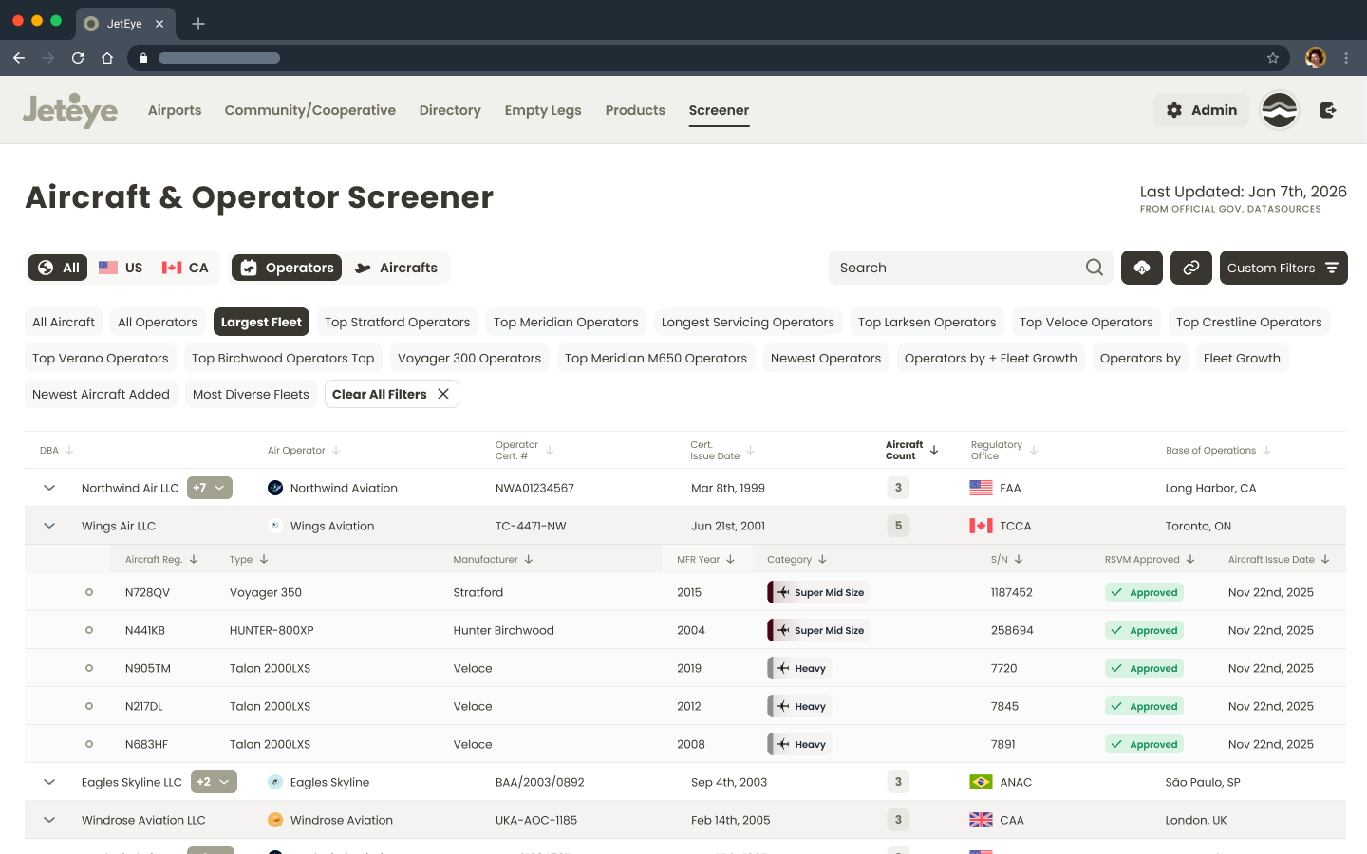1367x854 pixels.
Task: Open the user profile avatar
Action: pos(1279,110)
